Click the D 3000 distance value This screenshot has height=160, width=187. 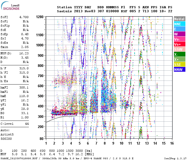click(79, 151)
